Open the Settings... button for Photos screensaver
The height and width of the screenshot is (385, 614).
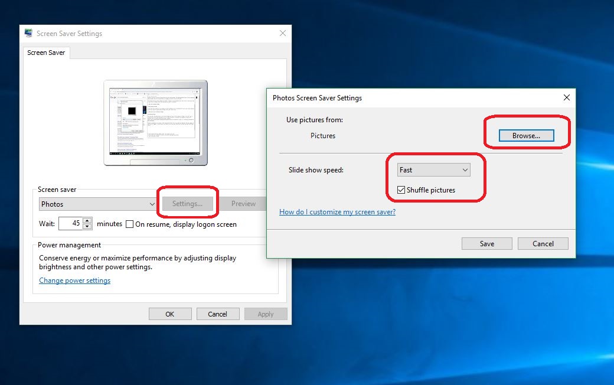(x=187, y=203)
